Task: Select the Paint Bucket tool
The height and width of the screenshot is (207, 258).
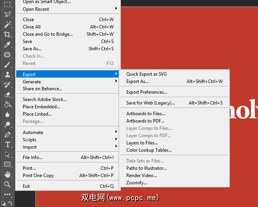Action: [7, 104]
